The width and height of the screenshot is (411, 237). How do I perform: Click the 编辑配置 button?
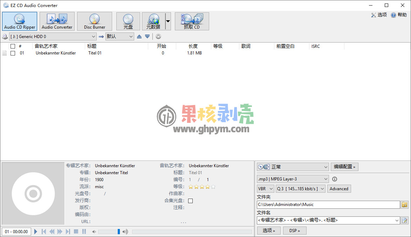344,167
